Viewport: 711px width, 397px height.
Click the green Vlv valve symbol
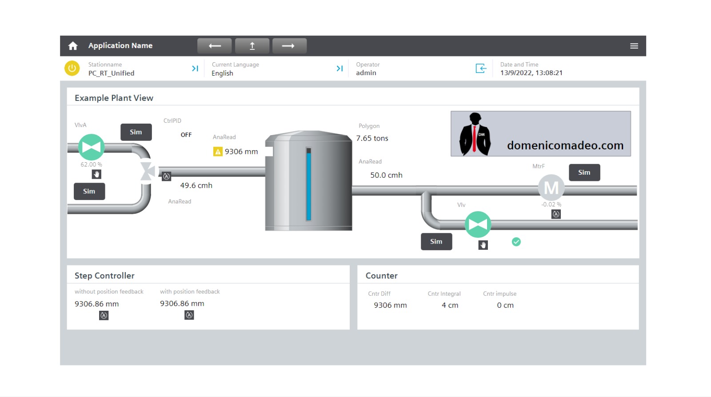point(478,225)
